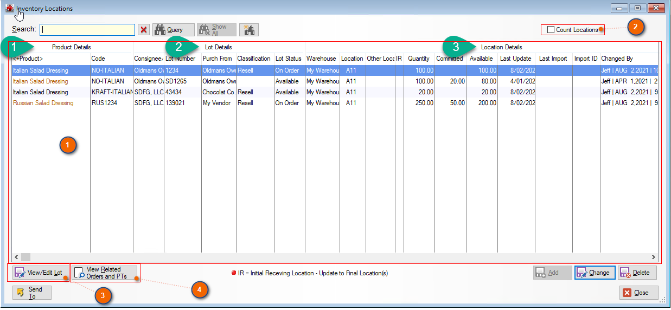Click the selected row's 1234 lot number
Screen dimensions: 671x310
pyautogui.click(x=183, y=70)
